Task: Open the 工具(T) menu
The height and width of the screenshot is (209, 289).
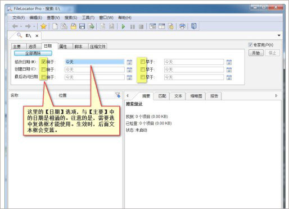Action: (x=88, y=18)
